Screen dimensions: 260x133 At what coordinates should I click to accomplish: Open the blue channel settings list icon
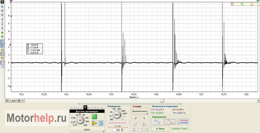point(101,123)
